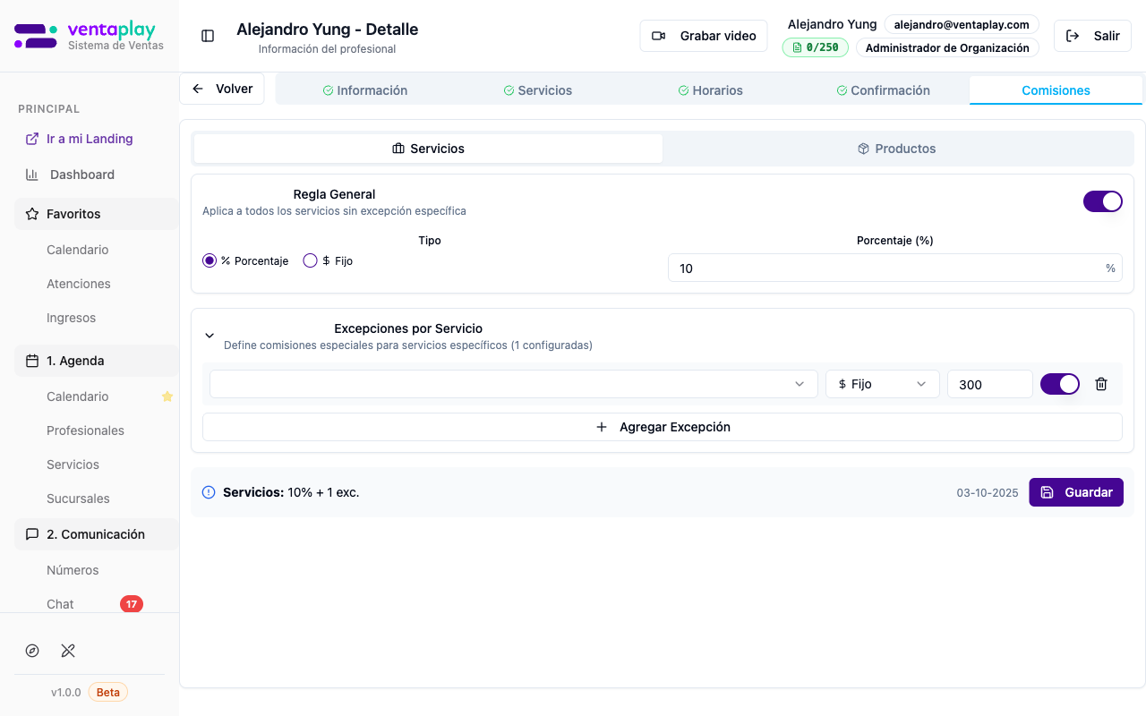Screen dimensions: 1146x716
Task: Toggle the sidebar panel icon
Action: point(208,36)
